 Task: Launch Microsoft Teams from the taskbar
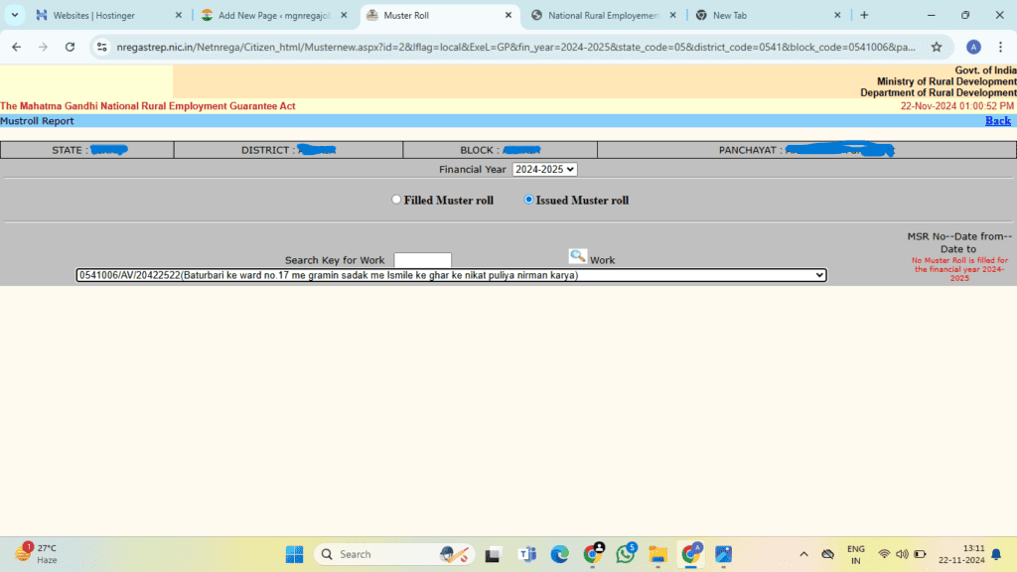coord(526,554)
